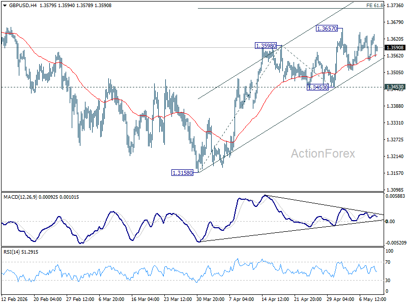Click the 1.33880 price axis value
This screenshot has height=305, width=407.
click(x=395, y=106)
